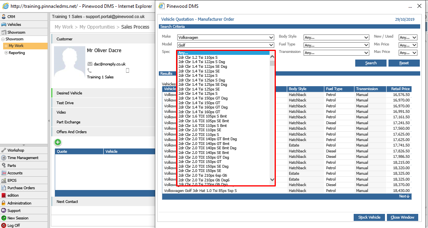The image size is (428, 228).
Task: Expand the Reporting tree node
Action: [x=6, y=53]
